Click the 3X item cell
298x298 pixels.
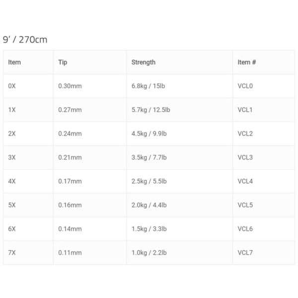tap(12, 157)
